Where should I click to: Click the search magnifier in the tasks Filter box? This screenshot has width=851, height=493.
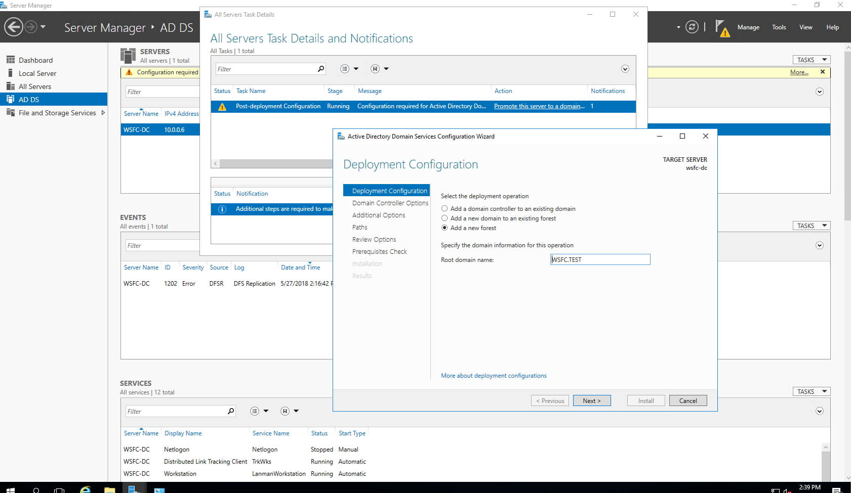click(x=320, y=68)
